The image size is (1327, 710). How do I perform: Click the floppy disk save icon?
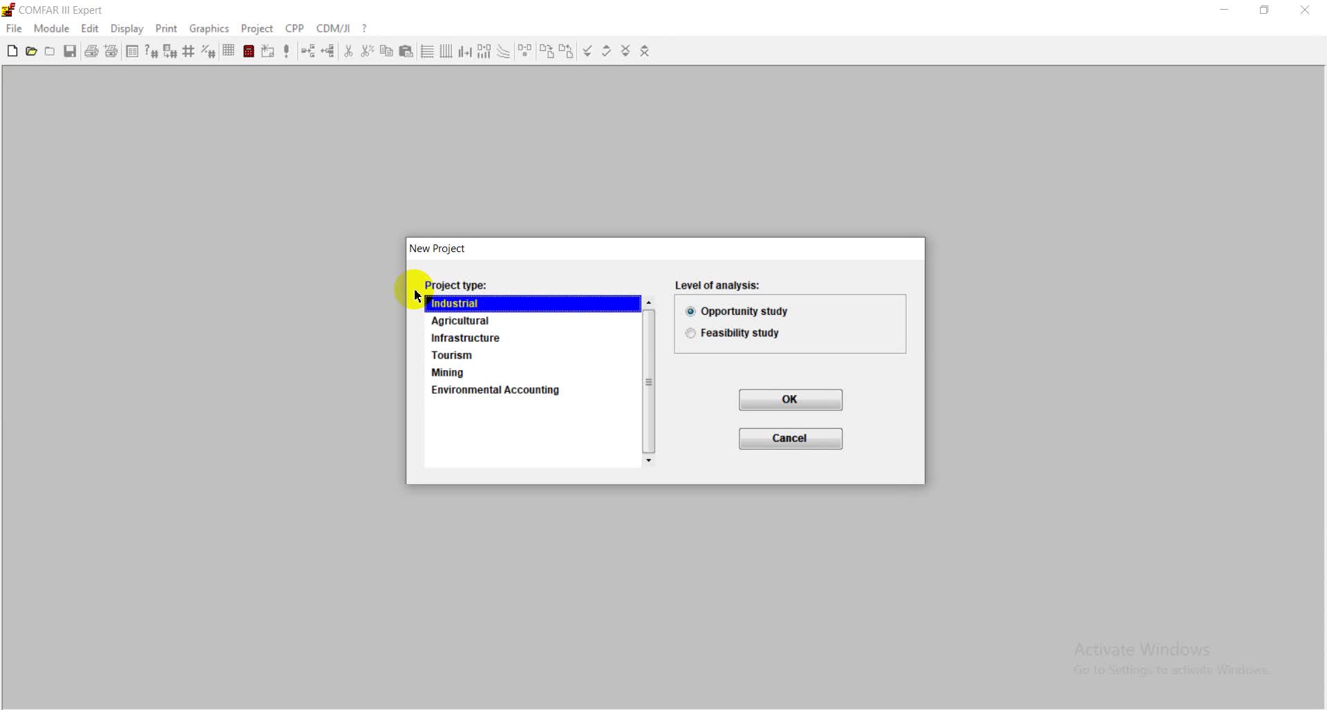[x=70, y=51]
